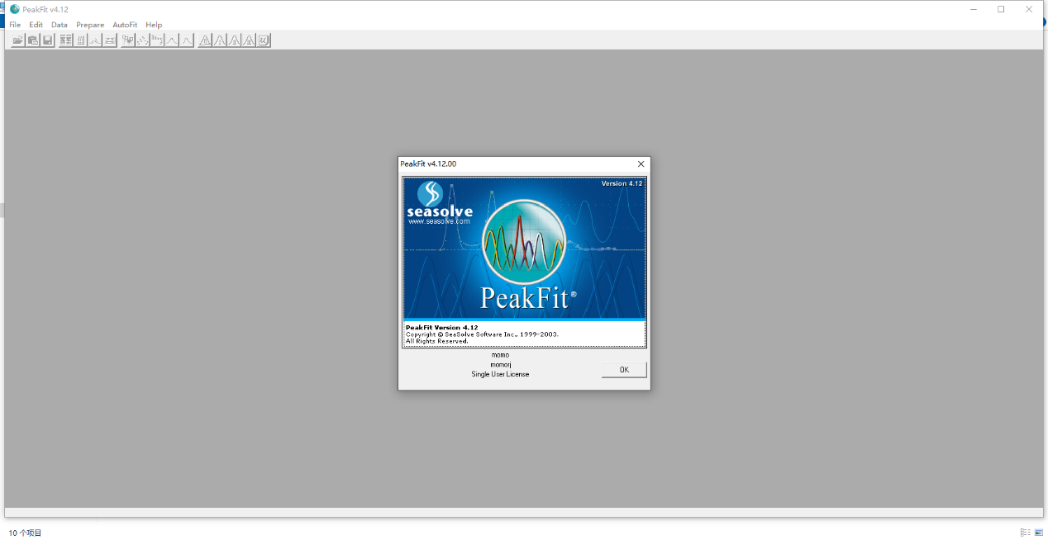Viewport: 1048px width, 540px height.
Task: Click the paste from clipboard toolbar icon
Action: pyautogui.click(x=33, y=40)
